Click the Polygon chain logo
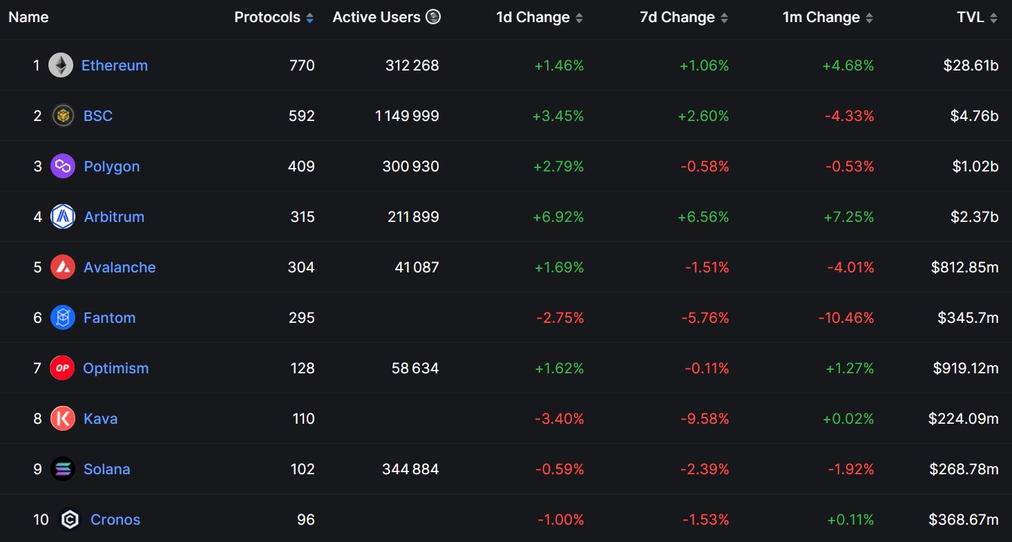The image size is (1012, 542). [x=61, y=166]
